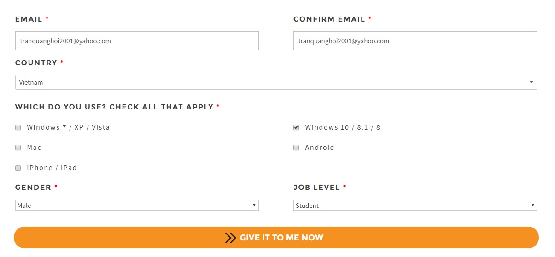The image size is (555, 257).
Task: Click the "Windows 10 / 8.1 / 8" label text
Action: pyautogui.click(x=343, y=127)
